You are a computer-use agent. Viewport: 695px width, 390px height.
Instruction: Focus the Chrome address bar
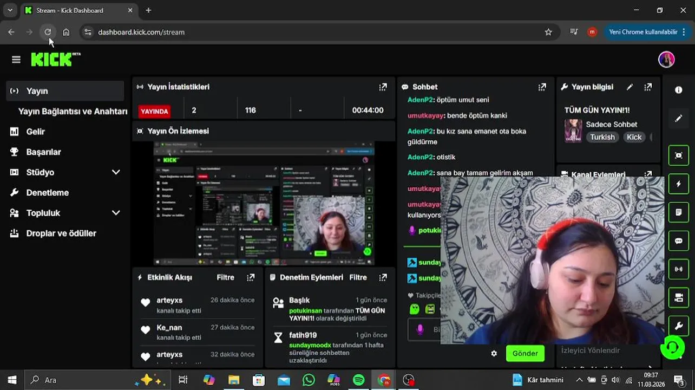(319, 32)
